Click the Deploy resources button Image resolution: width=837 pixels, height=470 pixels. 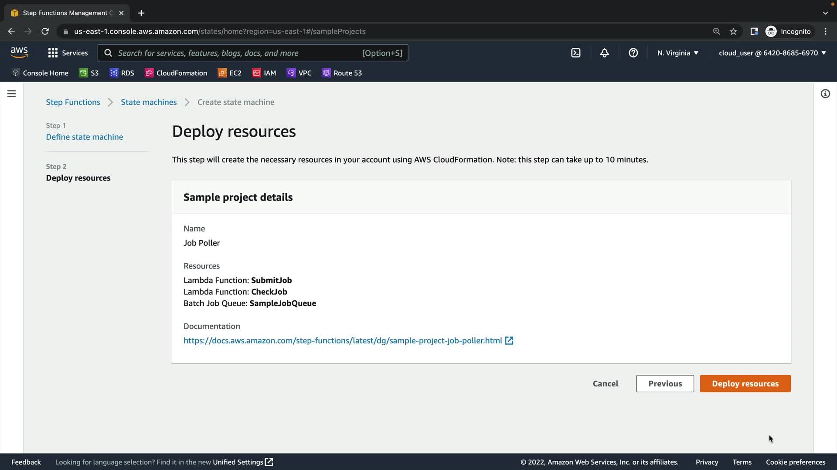click(x=745, y=383)
